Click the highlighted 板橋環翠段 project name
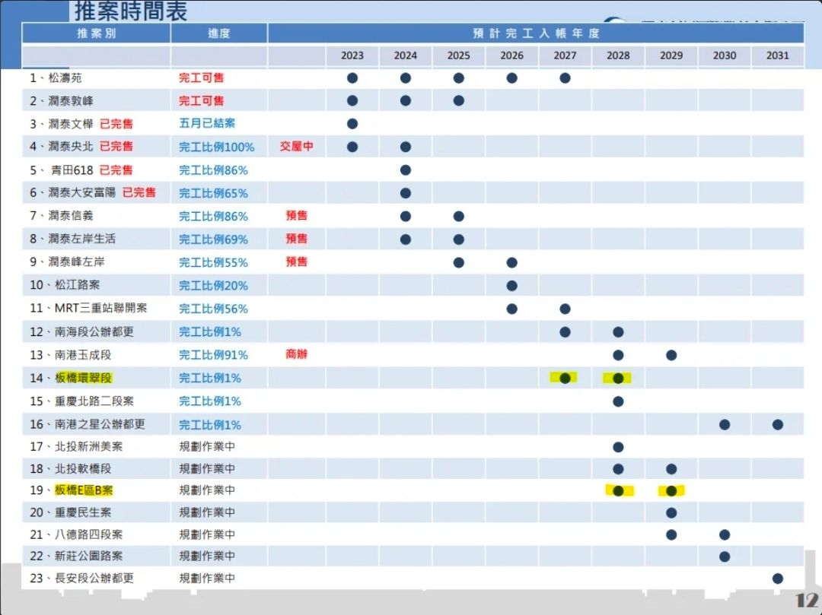 click(x=83, y=378)
